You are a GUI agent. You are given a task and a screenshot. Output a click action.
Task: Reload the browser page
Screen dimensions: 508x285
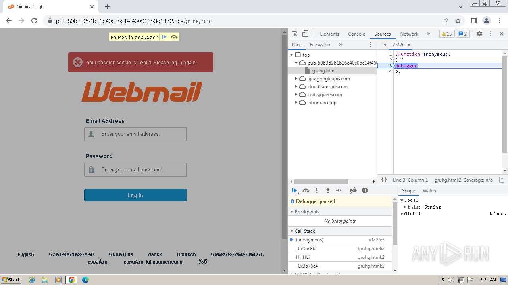pyautogui.click(x=34, y=21)
